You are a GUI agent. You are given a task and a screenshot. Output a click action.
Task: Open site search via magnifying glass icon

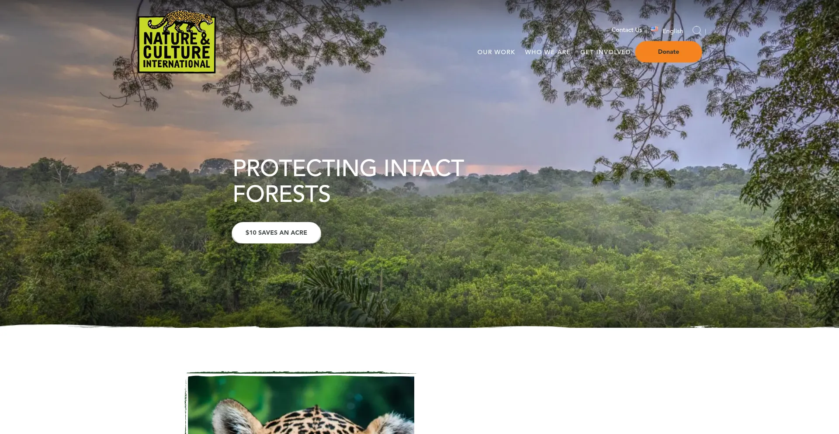click(697, 31)
